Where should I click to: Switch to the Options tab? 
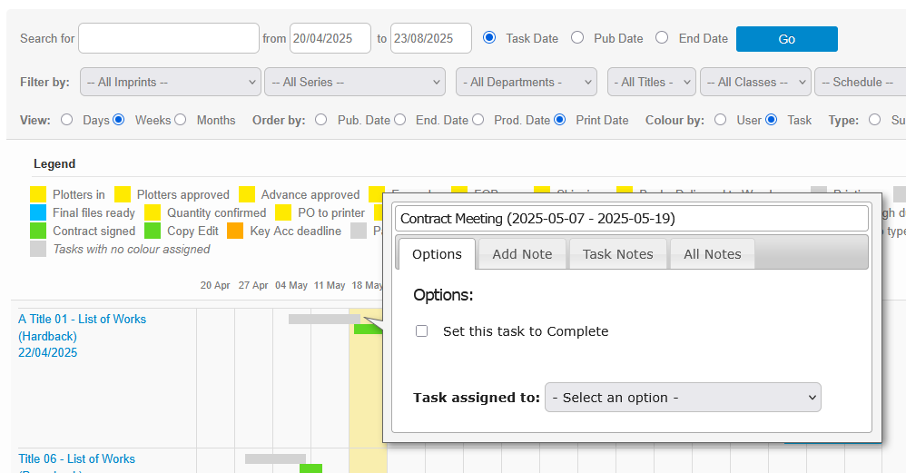(437, 254)
